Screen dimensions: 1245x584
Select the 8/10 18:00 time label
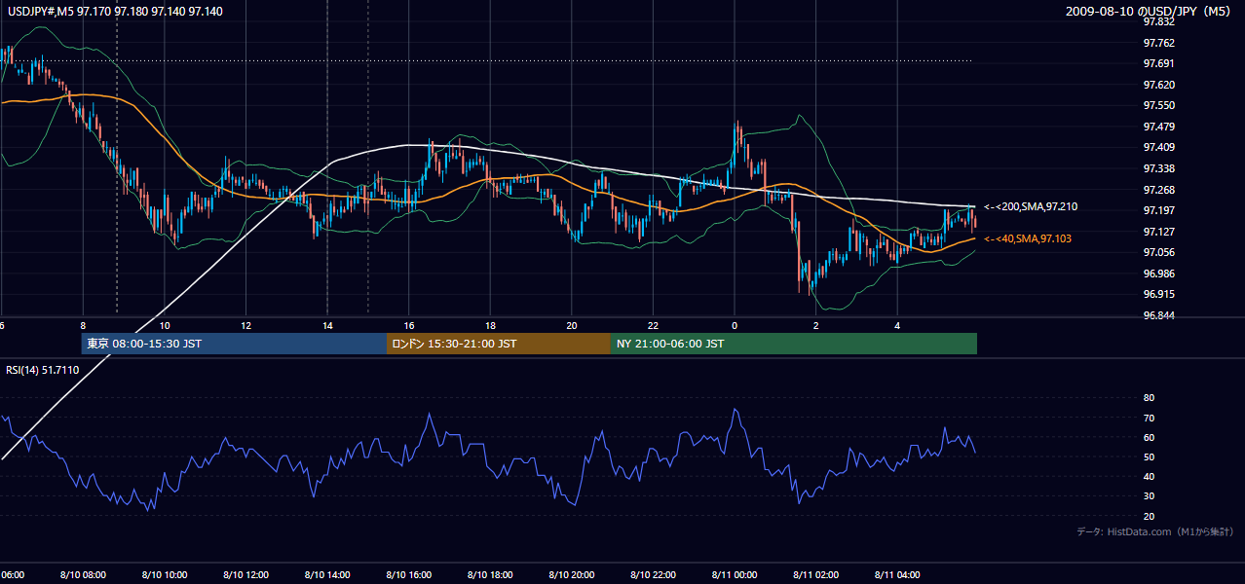490,575
